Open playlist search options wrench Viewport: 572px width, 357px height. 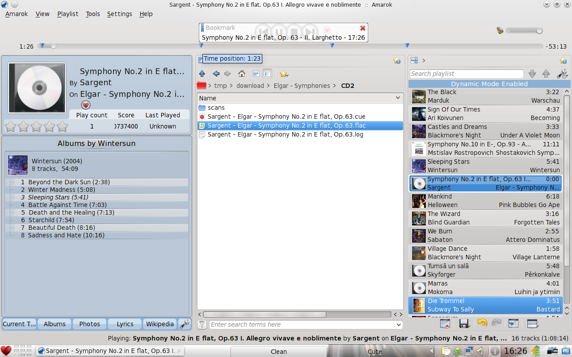coord(563,74)
